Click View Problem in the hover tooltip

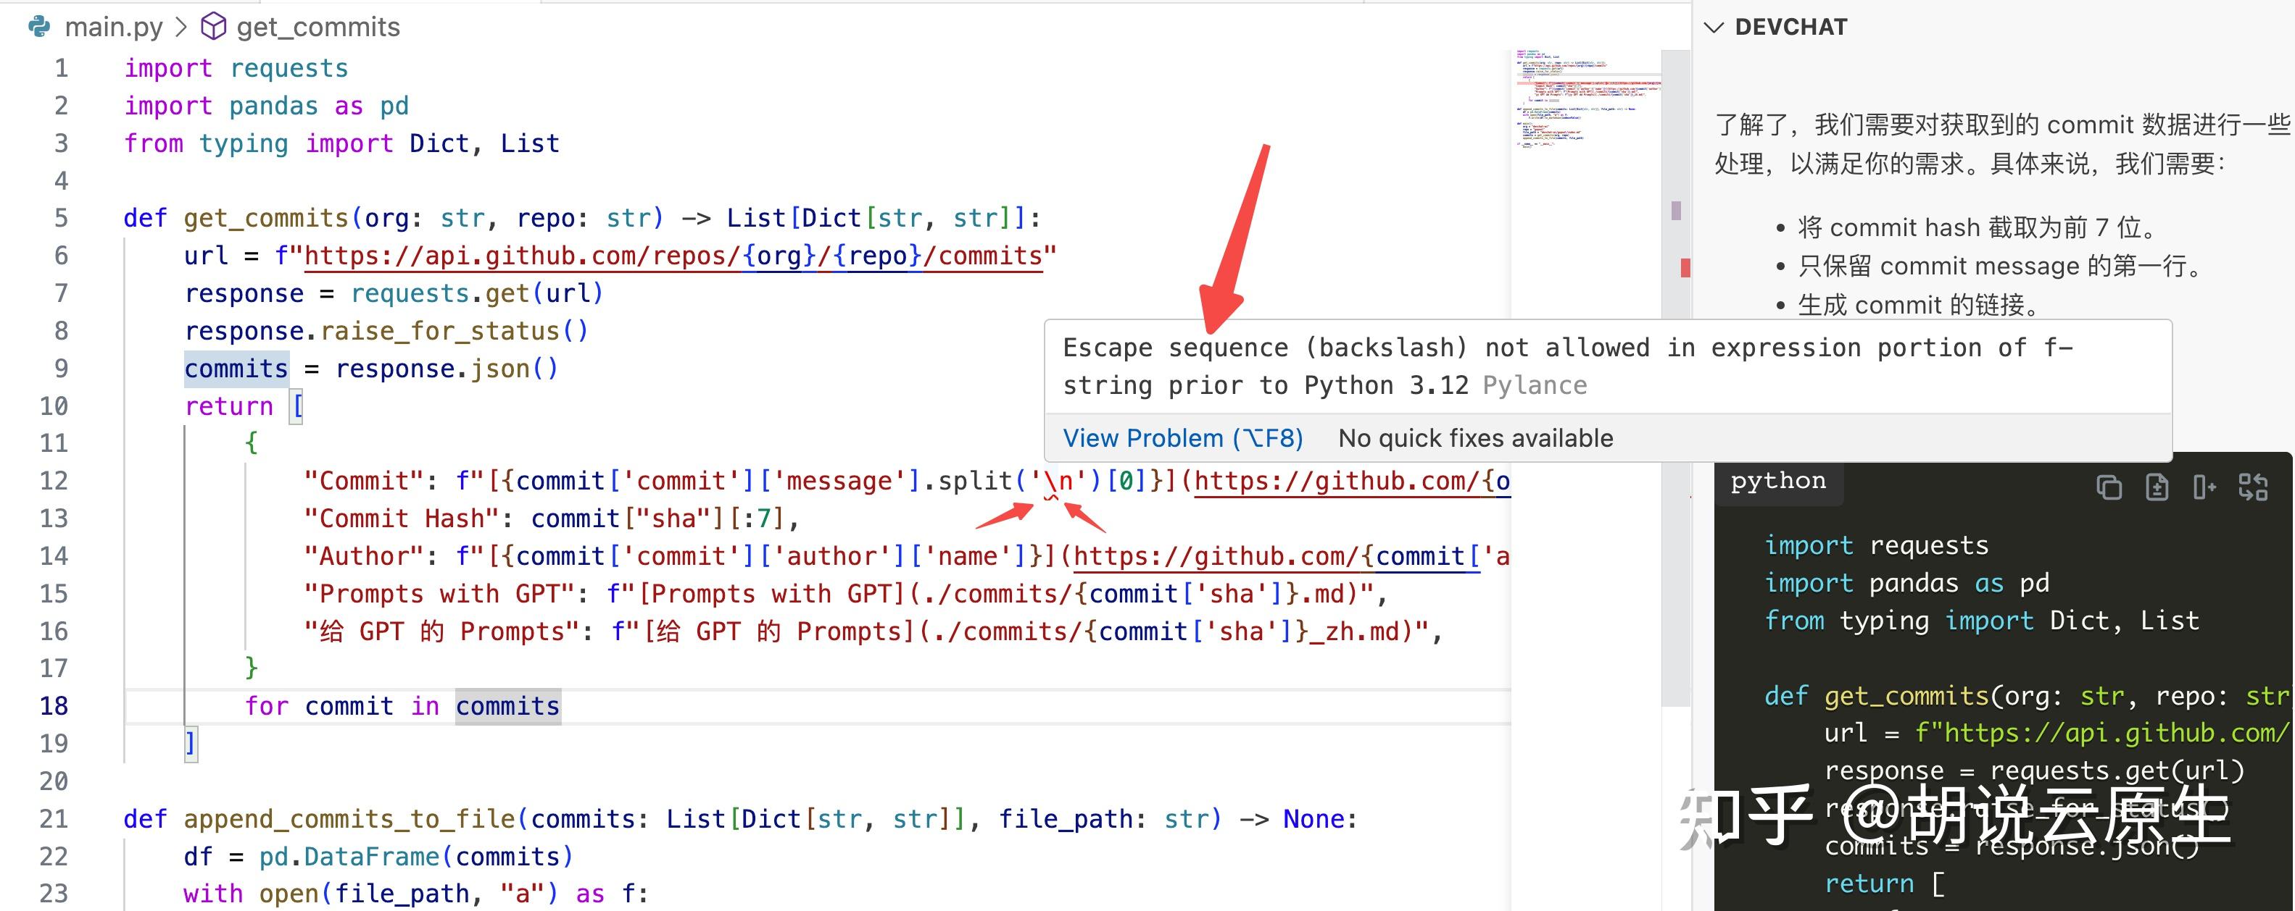[x=1182, y=437]
